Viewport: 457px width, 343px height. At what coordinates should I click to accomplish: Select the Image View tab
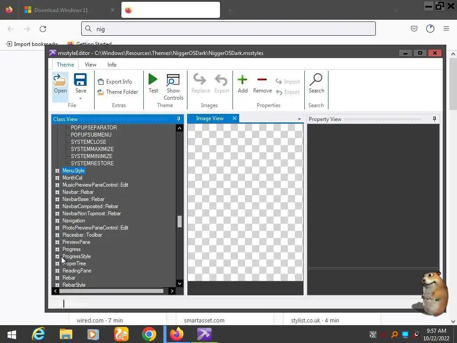tap(210, 118)
